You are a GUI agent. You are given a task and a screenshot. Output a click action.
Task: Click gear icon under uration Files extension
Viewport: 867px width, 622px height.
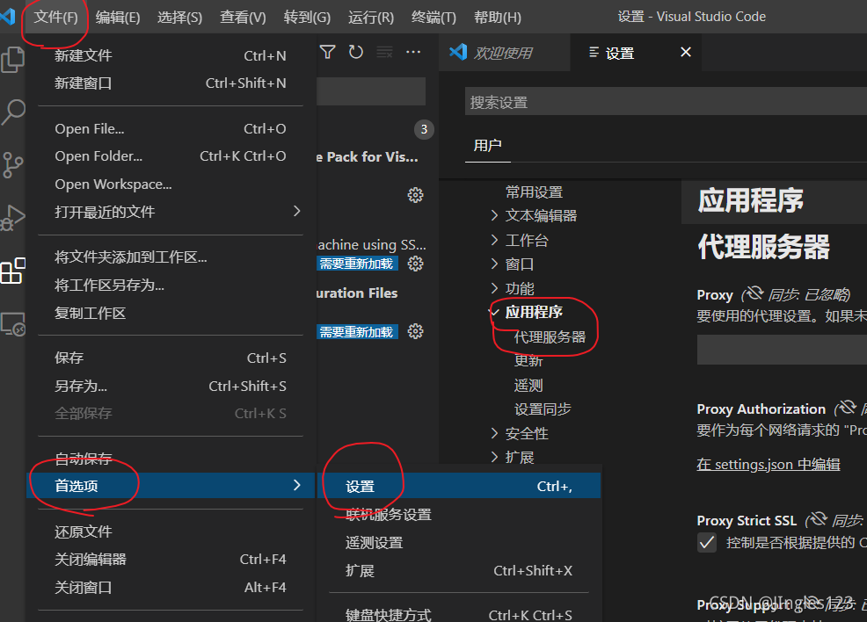tap(415, 331)
